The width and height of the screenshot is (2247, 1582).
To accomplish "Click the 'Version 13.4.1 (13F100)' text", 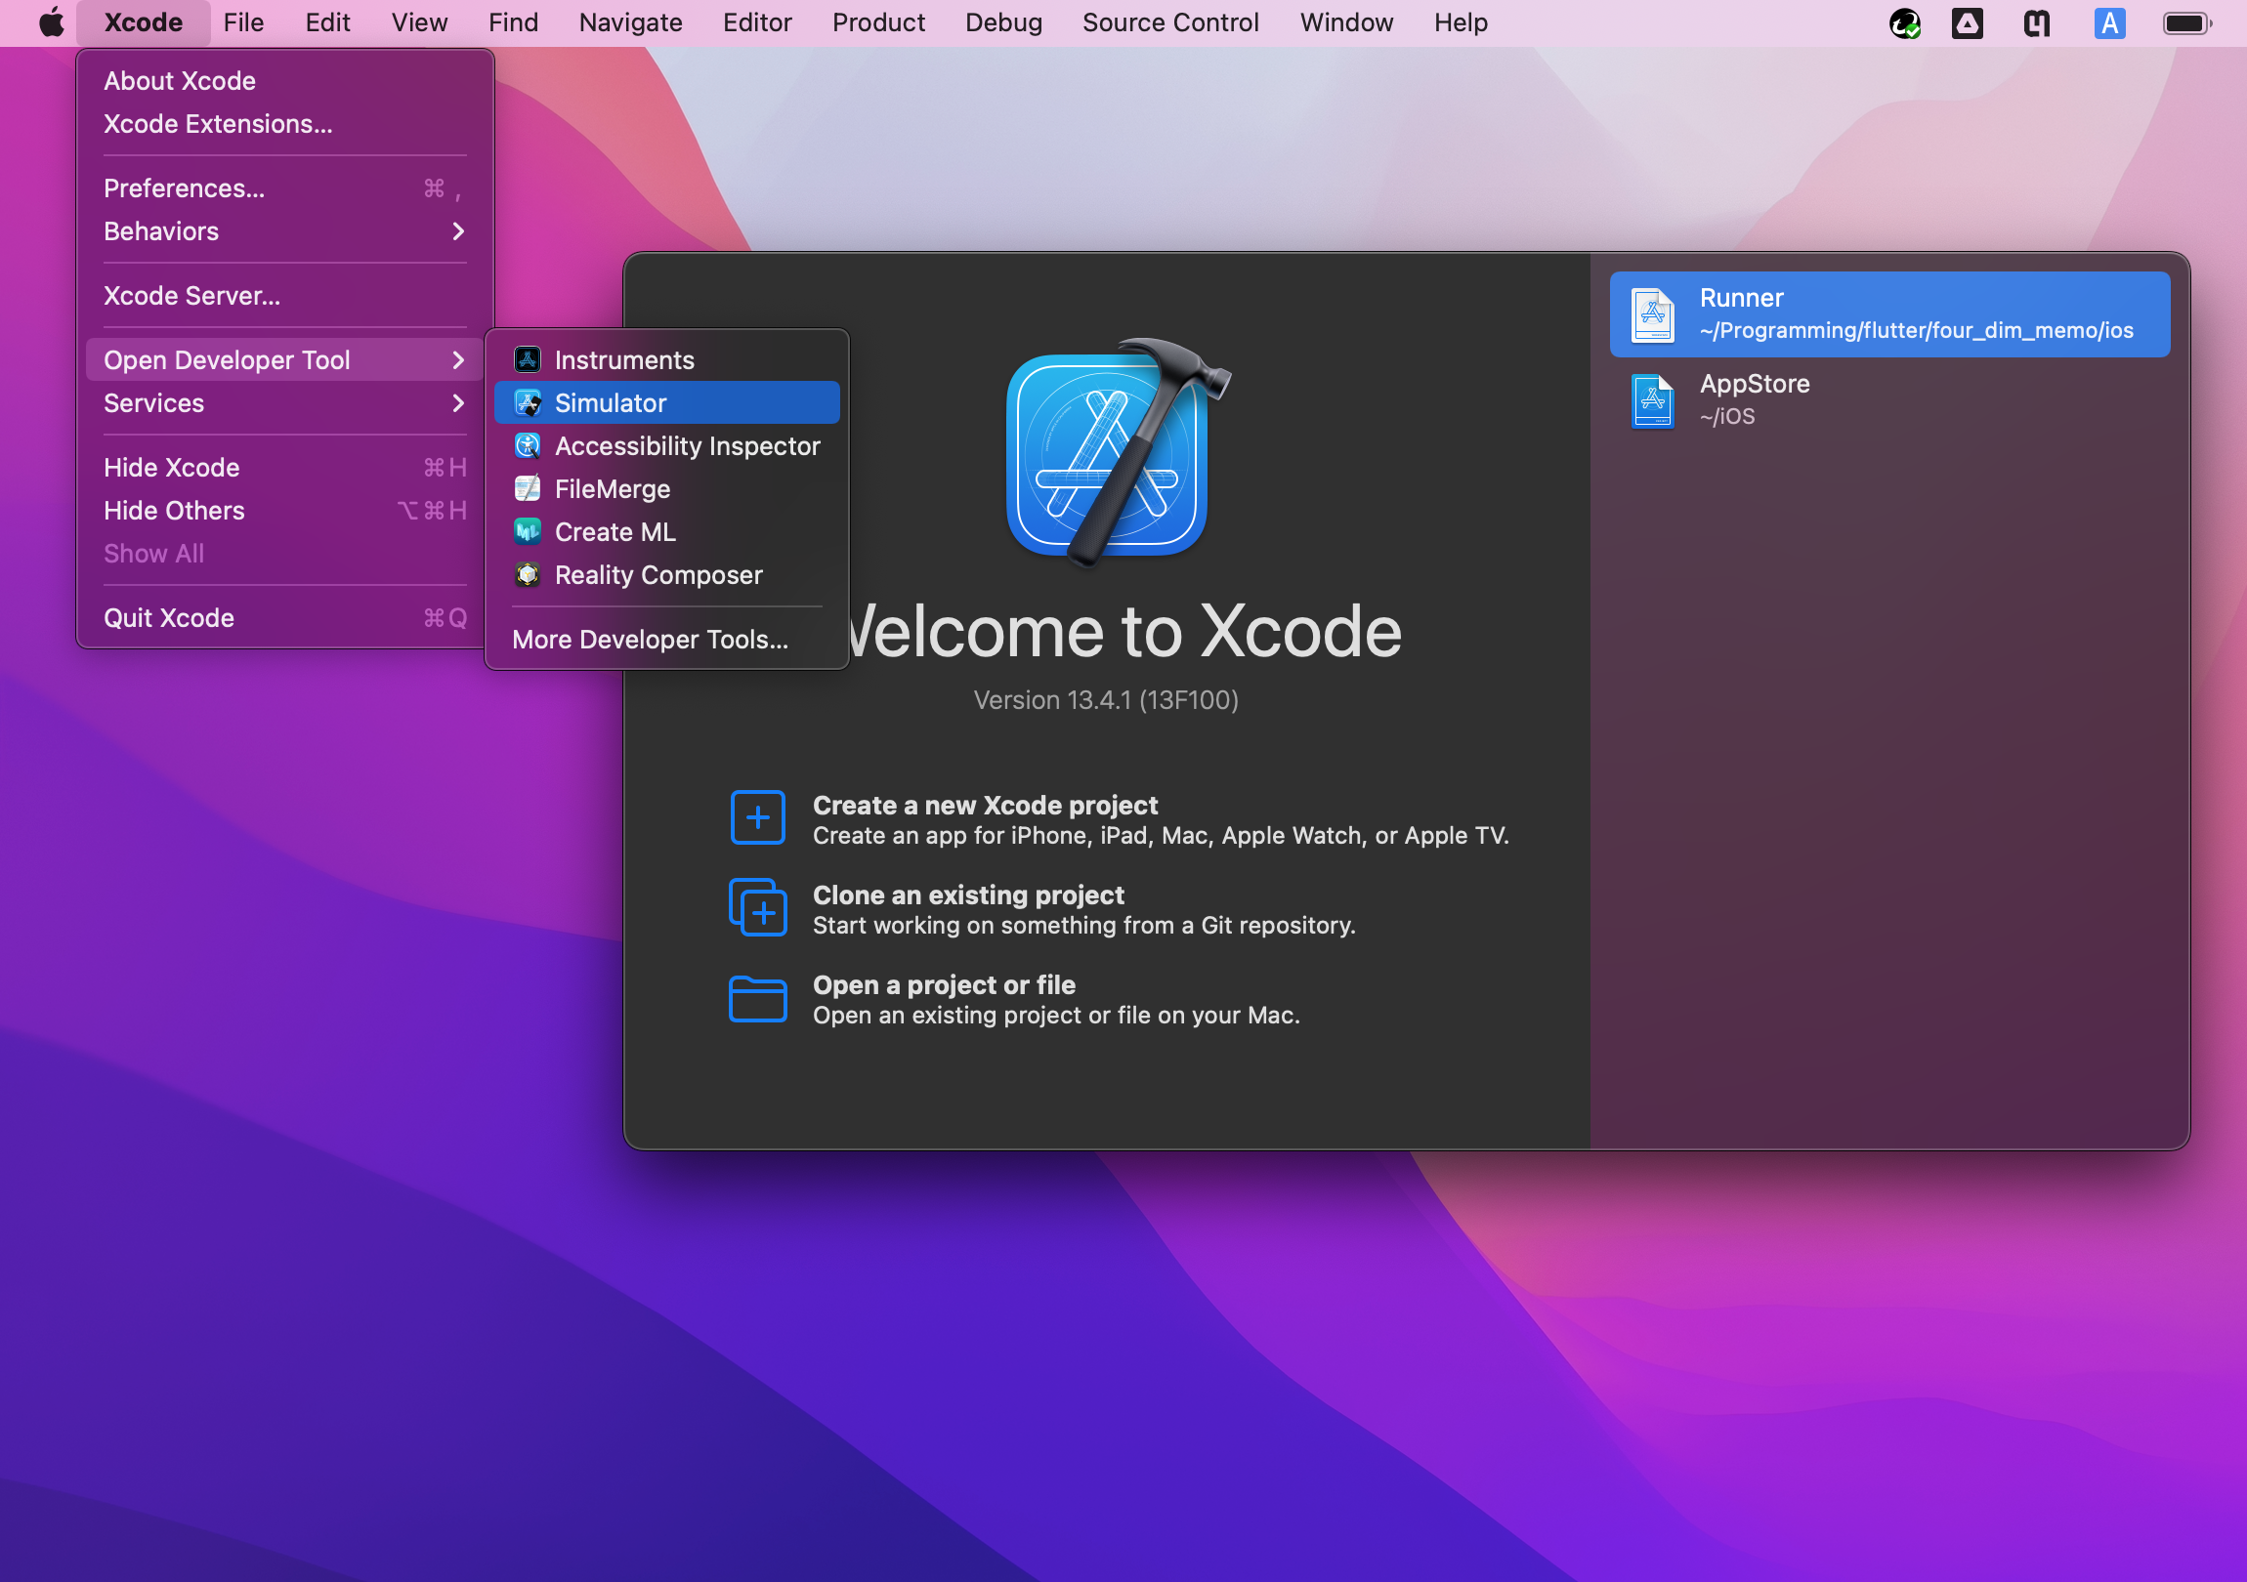I will 1106,700.
